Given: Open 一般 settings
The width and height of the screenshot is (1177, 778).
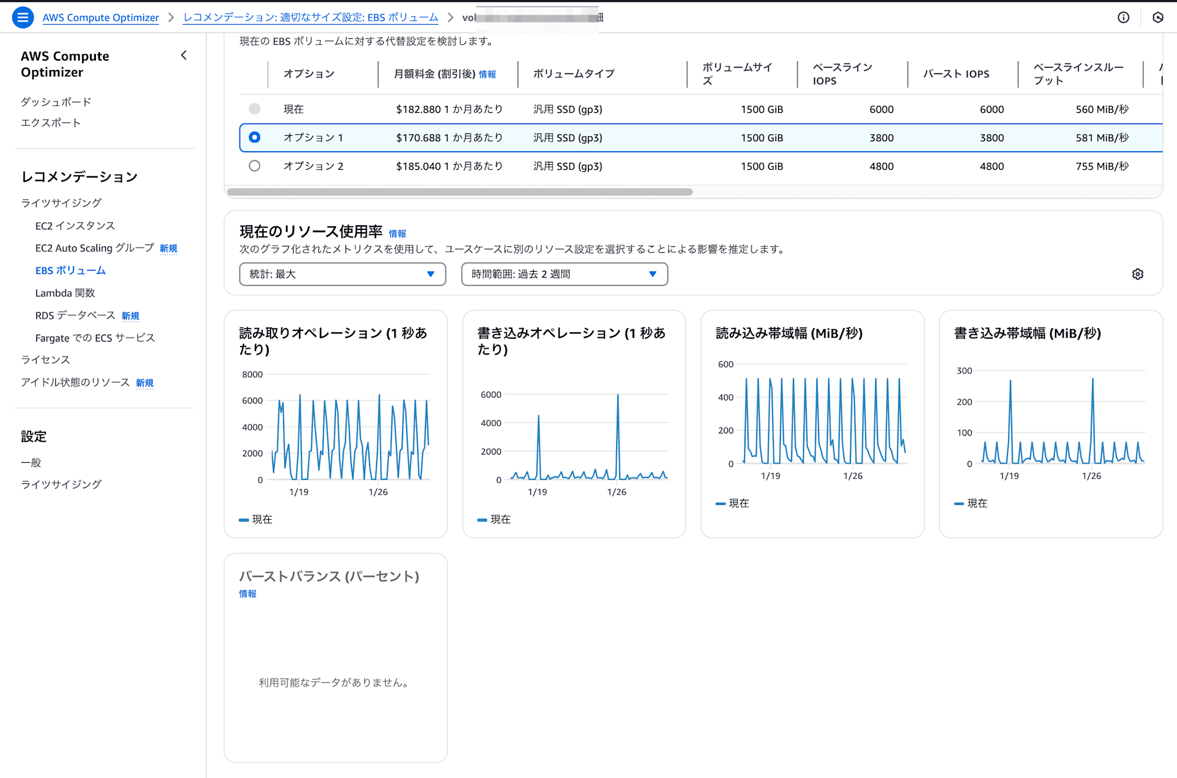Looking at the screenshot, I should pos(31,463).
